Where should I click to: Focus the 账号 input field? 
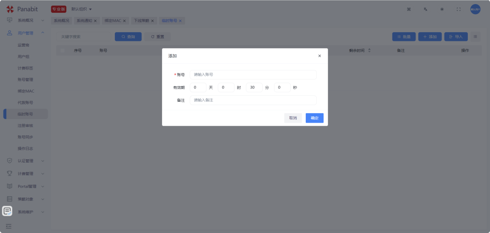(253, 75)
